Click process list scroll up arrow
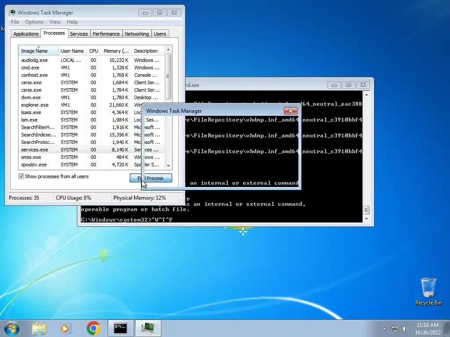Screen dimensions: 450x337 pos(168,50)
